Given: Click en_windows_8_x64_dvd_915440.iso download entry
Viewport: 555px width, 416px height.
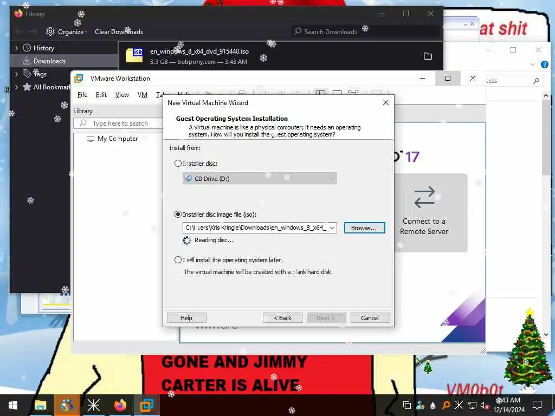Looking at the screenshot, I should coord(280,56).
